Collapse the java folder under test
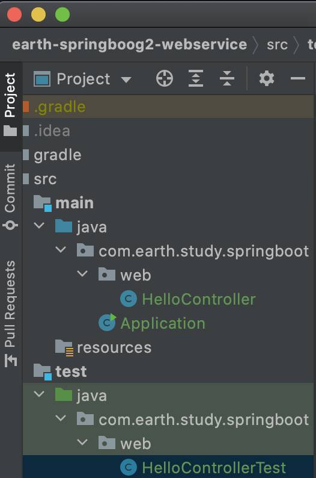 coord(39,394)
